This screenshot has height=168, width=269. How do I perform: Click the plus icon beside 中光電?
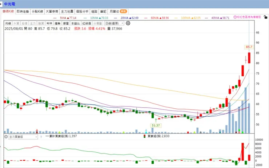click(1, 4)
